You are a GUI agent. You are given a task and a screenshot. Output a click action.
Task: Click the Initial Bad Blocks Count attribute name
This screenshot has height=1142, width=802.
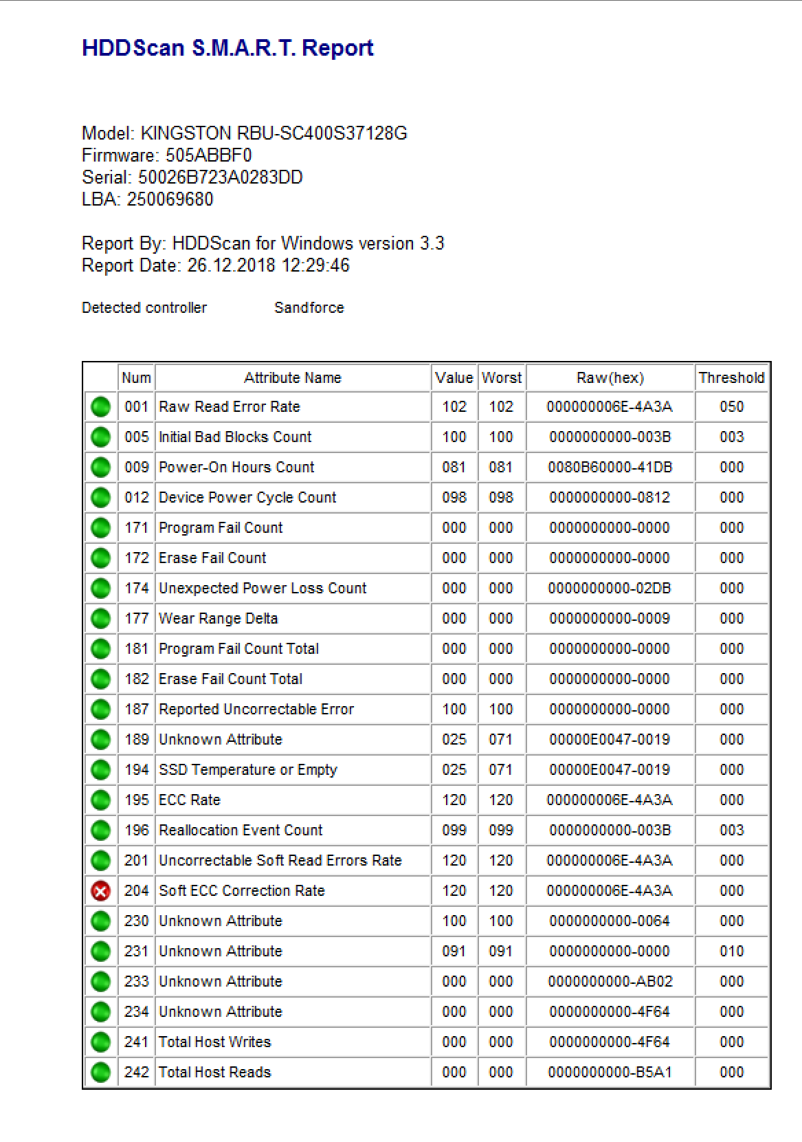click(235, 437)
